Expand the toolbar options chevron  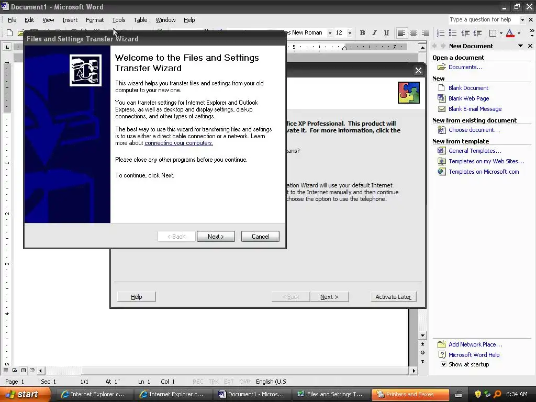point(532,33)
